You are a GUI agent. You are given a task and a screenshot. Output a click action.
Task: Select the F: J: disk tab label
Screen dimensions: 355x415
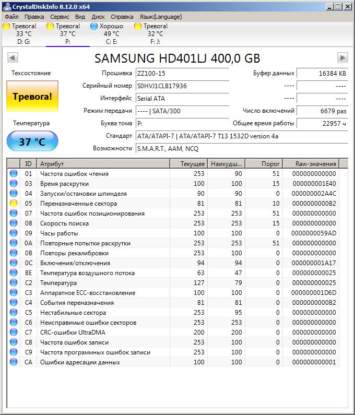point(155,42)
